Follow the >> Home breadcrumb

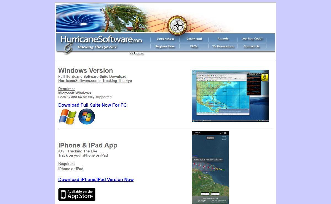click(x=136, y=53)
